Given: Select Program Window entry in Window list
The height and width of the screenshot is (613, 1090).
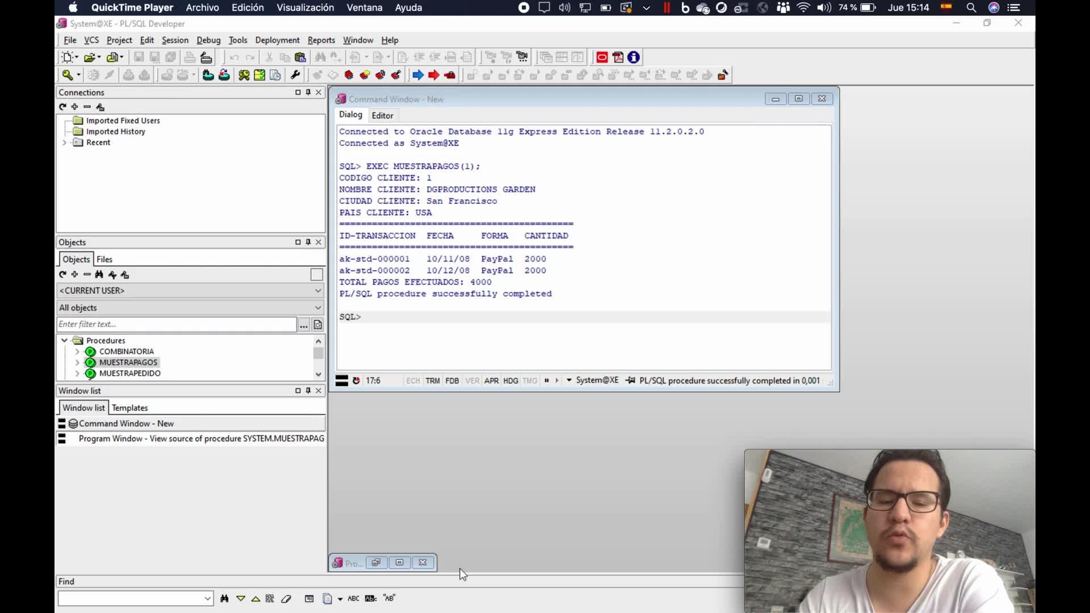Looking at the screenshot, I should coord(201,439).
